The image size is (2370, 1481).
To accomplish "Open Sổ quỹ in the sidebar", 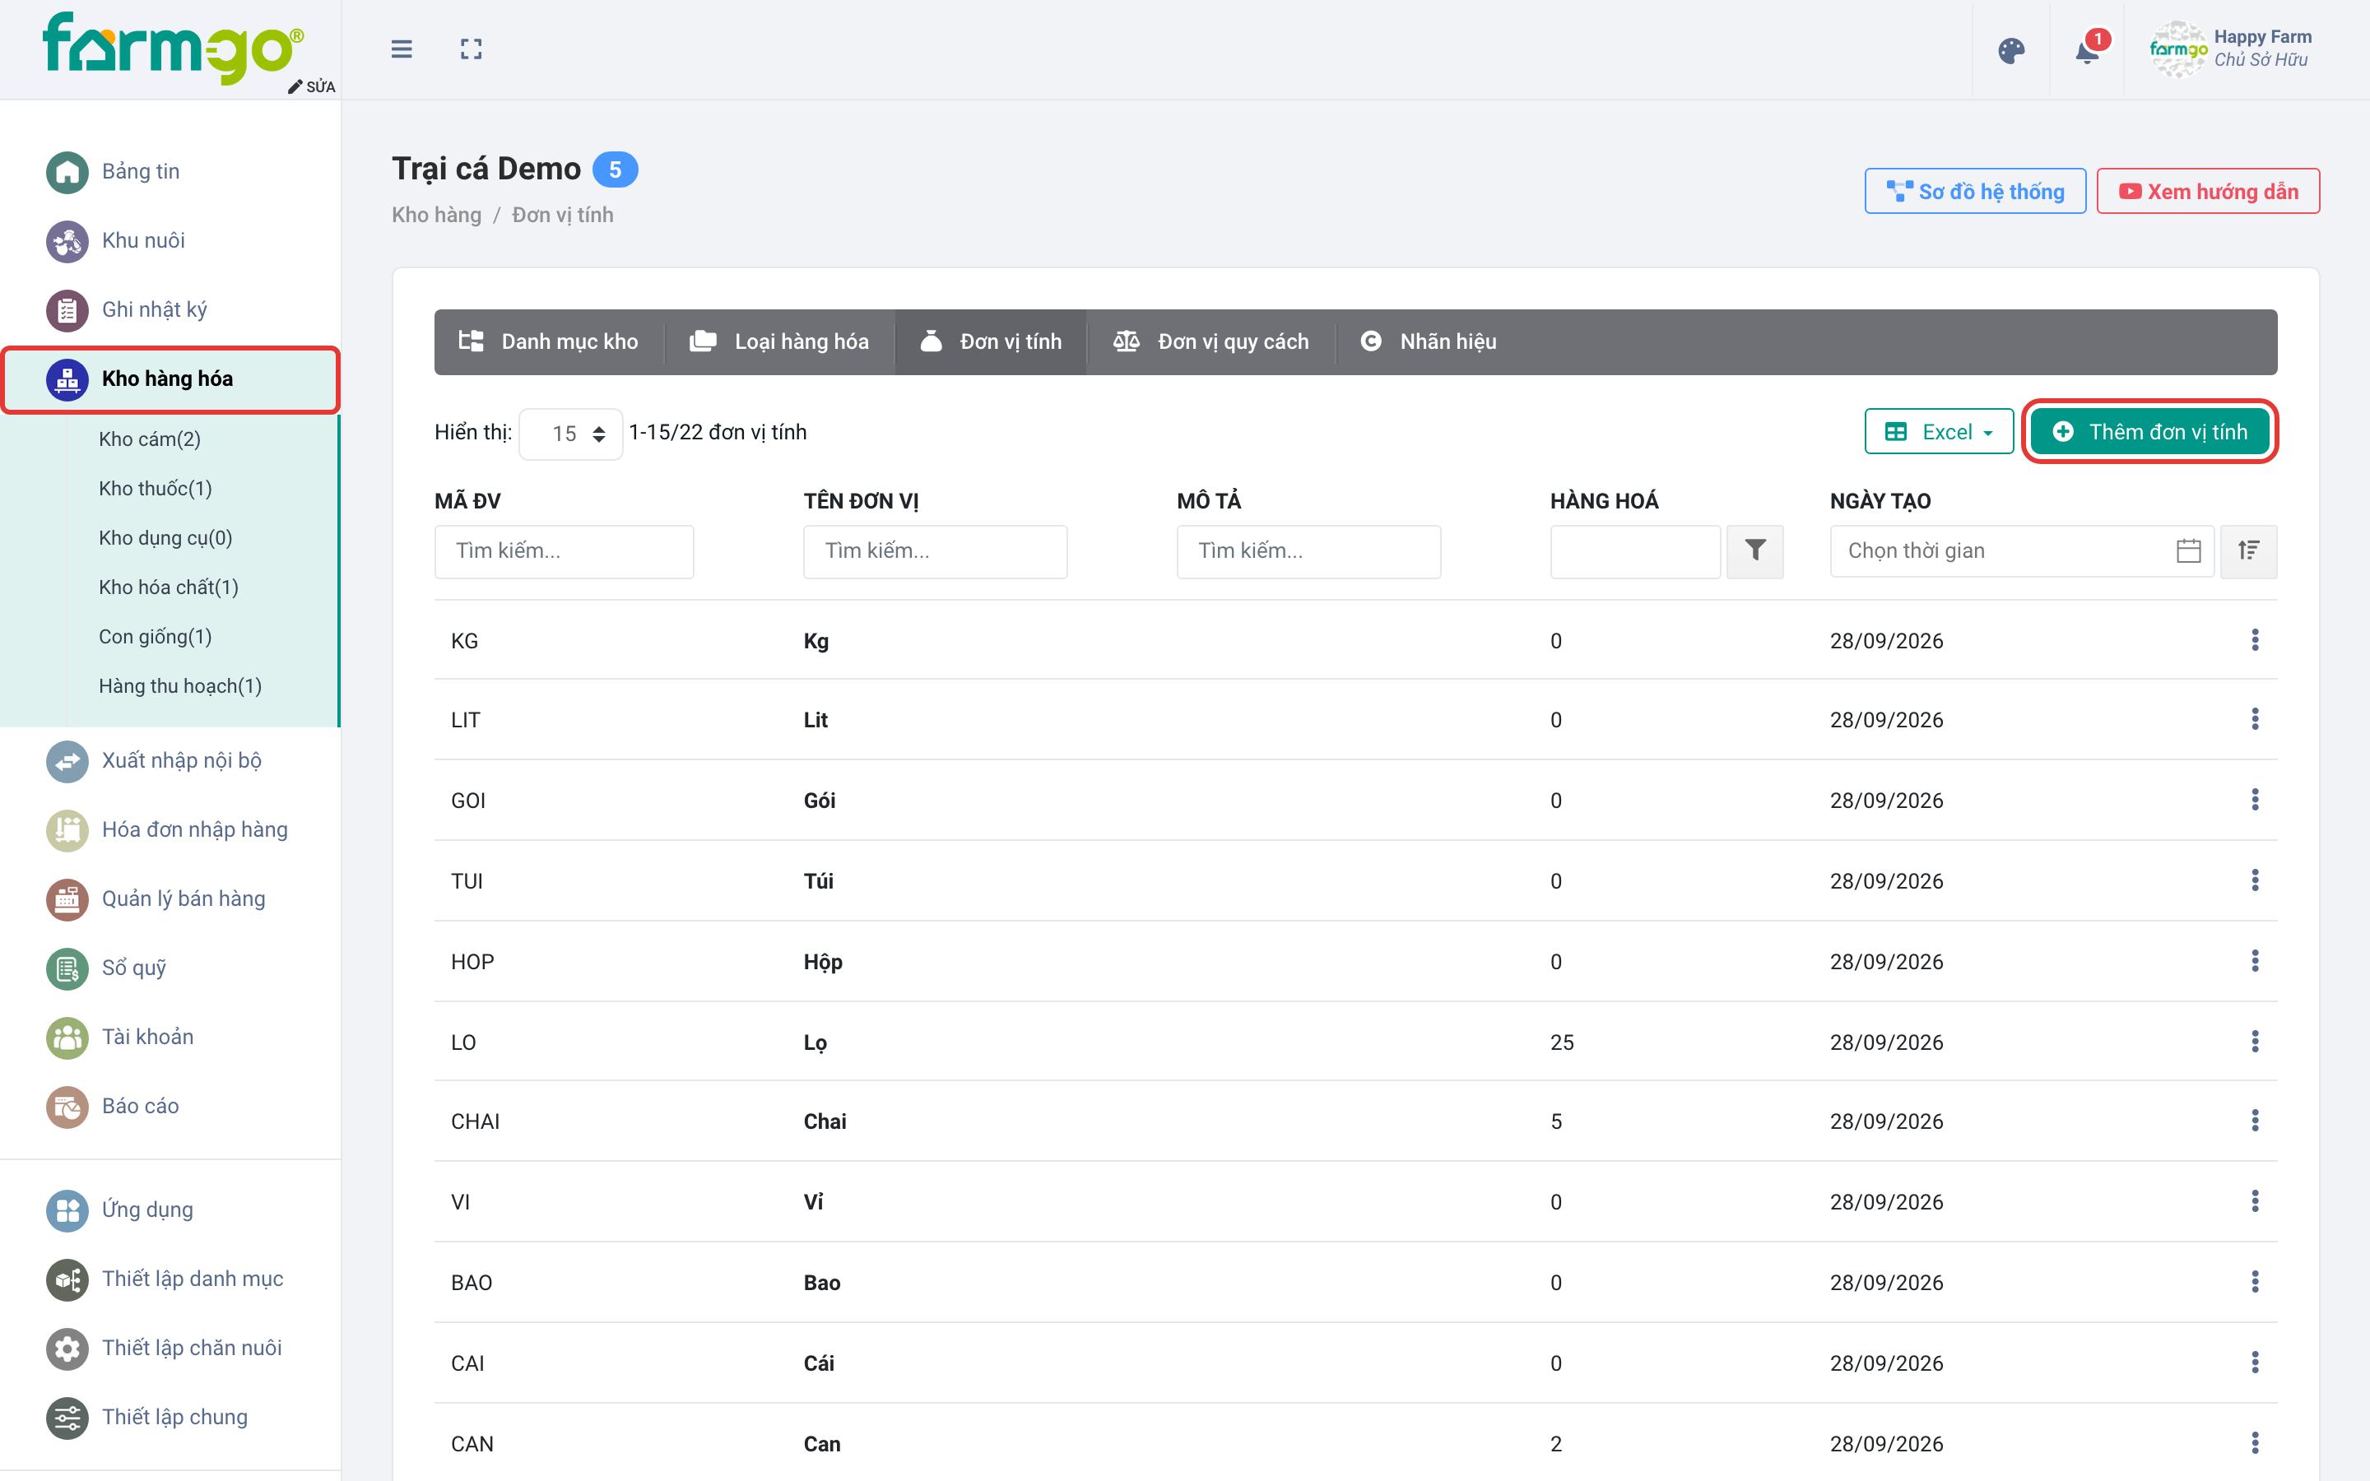I will point(106,968).
